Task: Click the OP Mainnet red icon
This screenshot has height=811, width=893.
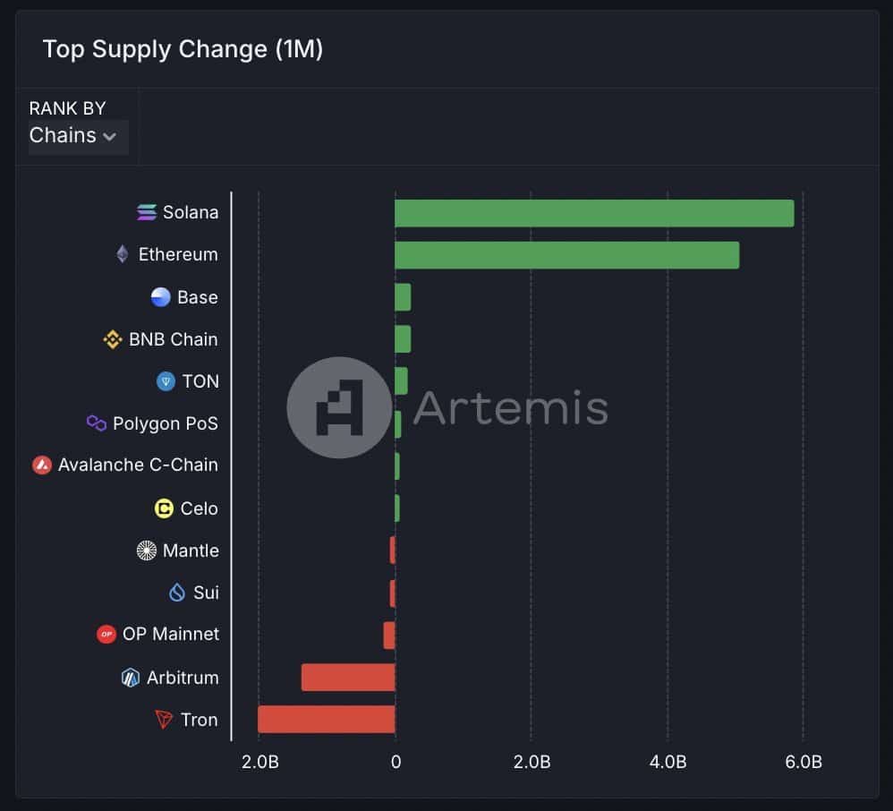Action: 106,634
